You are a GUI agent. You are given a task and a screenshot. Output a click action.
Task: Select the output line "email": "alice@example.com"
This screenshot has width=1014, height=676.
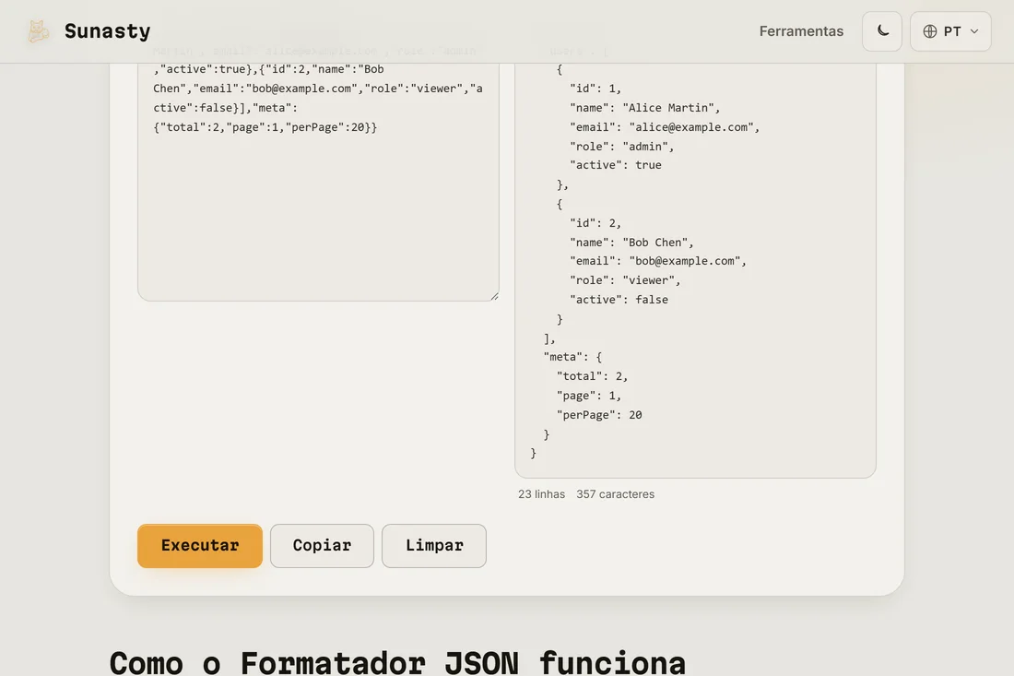coord(665,127)
